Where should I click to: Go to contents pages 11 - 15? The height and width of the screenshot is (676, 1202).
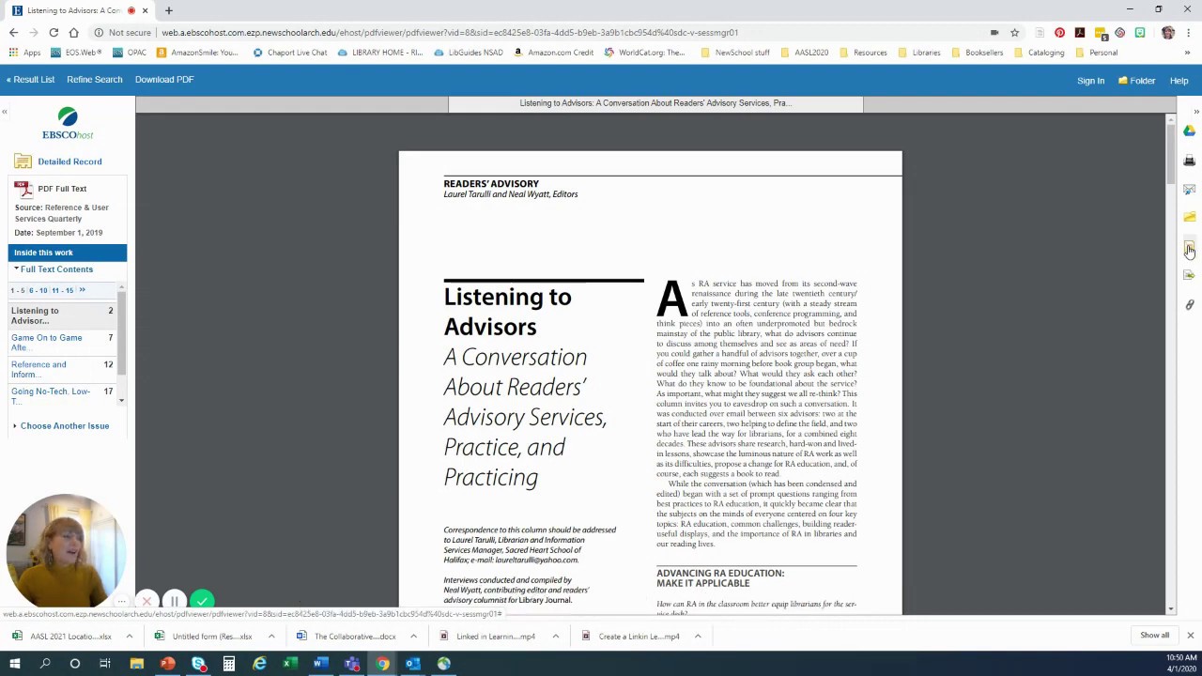click(63, 290)
